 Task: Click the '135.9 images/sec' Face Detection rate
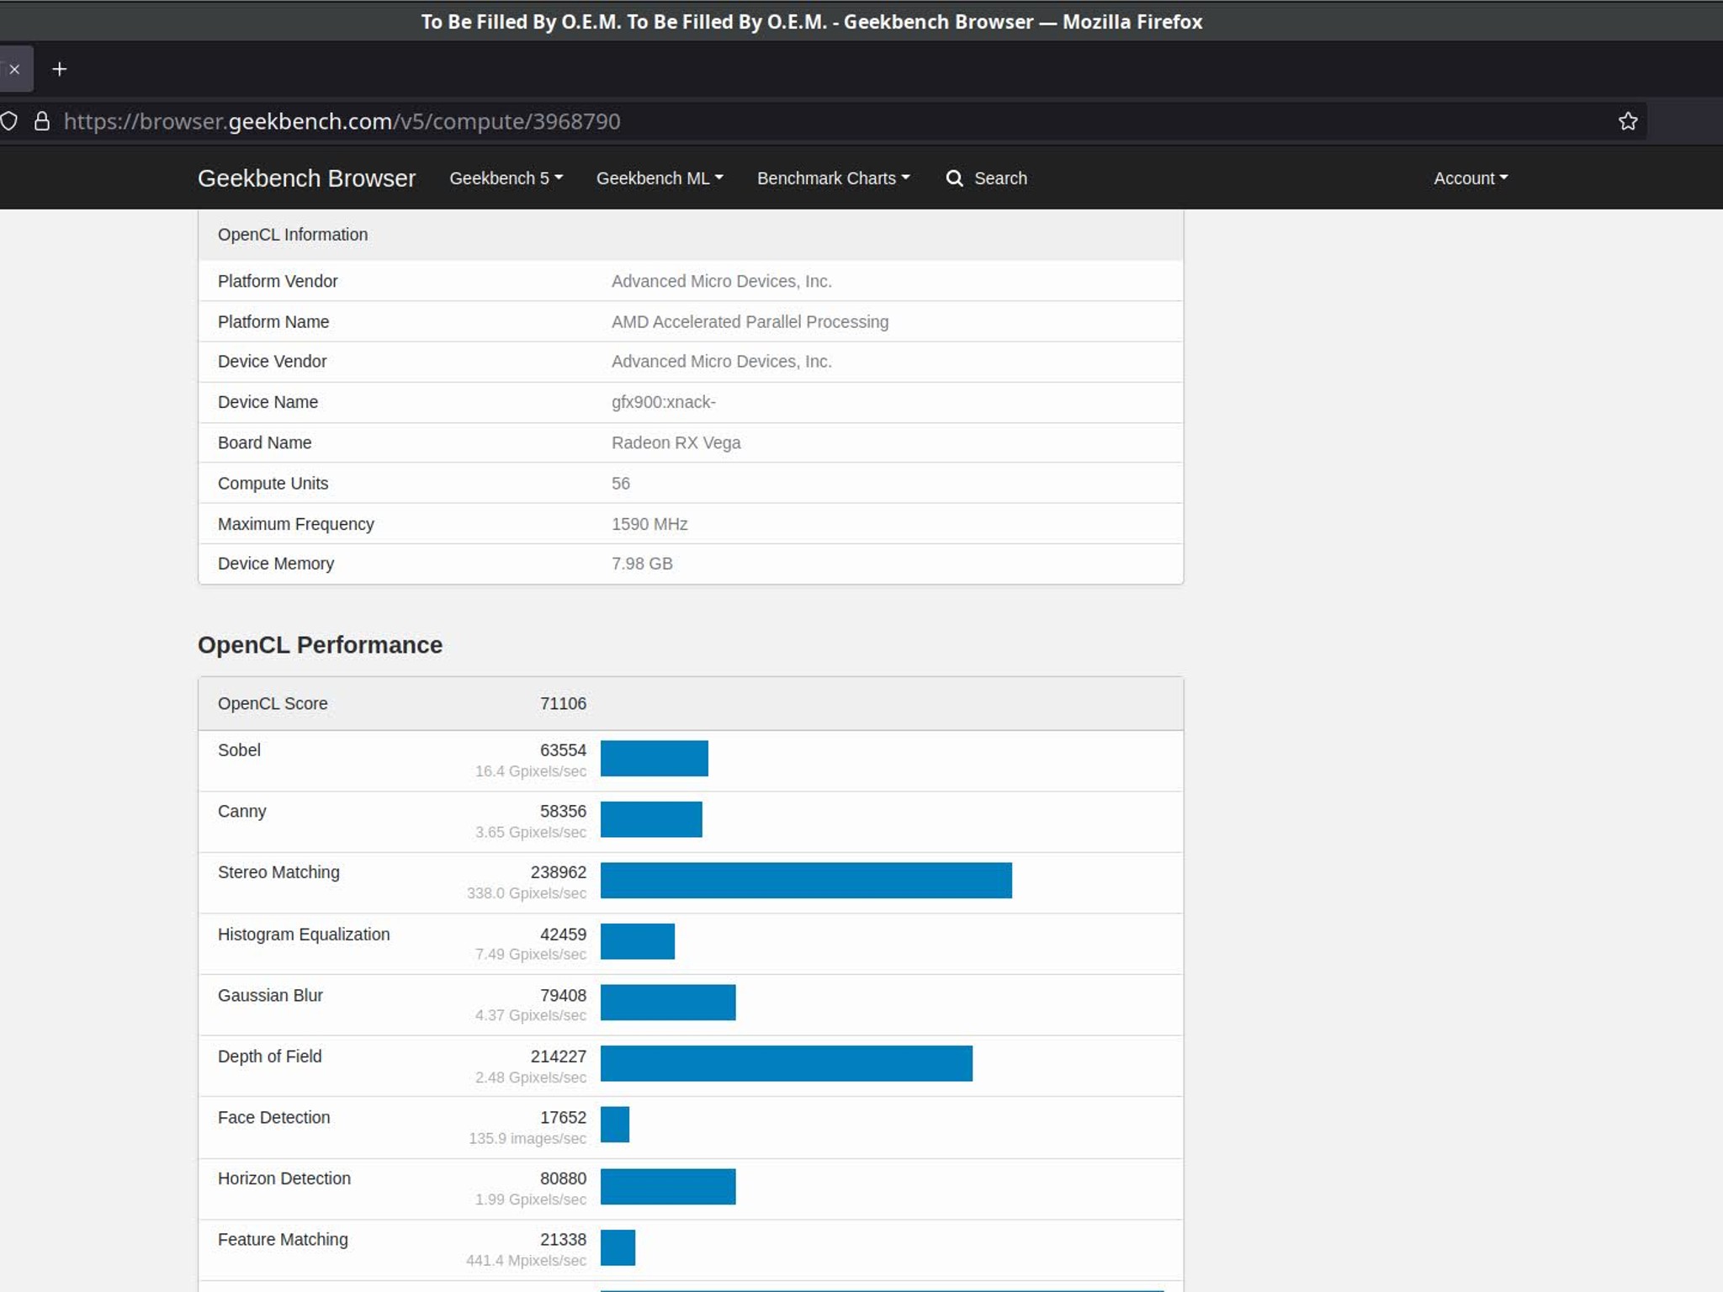[528, 1138]
